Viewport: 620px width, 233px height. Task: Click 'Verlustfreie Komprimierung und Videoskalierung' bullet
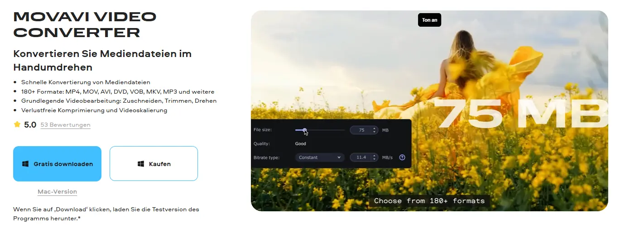click(x=94, y=110)
